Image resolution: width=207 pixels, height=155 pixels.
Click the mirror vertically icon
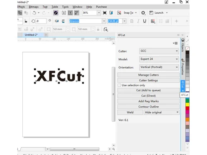click(x=63, y=21)
